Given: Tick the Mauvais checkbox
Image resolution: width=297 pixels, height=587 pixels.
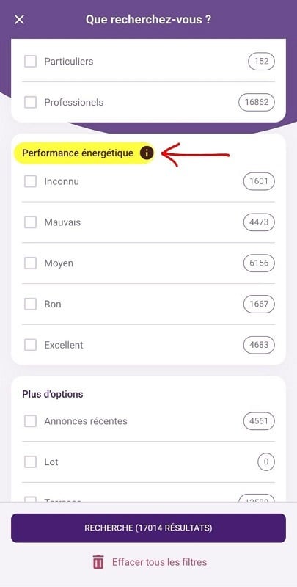Looking at the screenshot, I should (x=30, y=222).
